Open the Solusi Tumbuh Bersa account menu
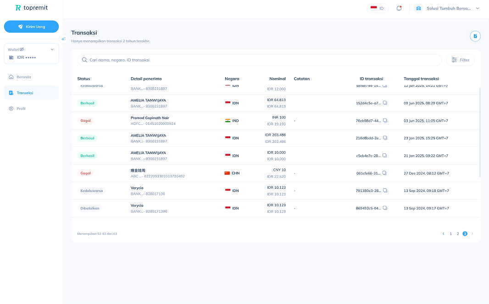 (447, 8)
